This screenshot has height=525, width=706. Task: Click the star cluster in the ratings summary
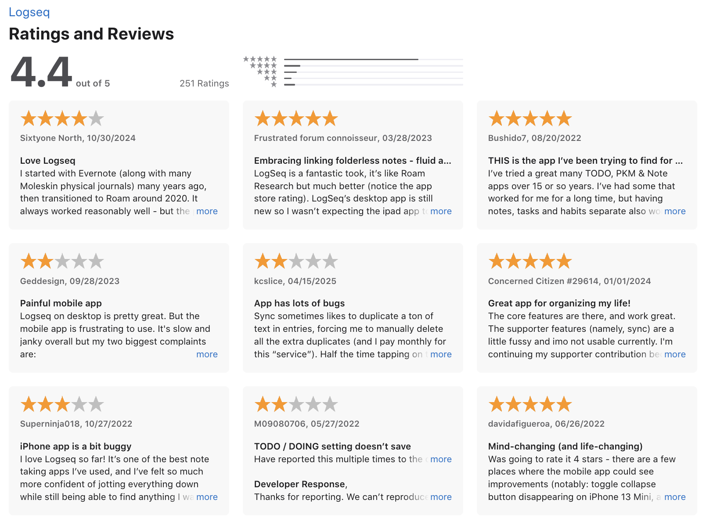coord(259,70)
